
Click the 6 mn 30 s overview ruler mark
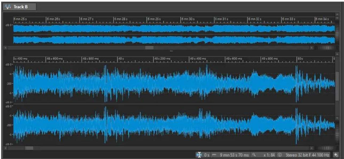[188, 19]
